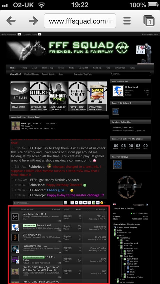Click the Ac3y user icon
The height and width of the screenshot is (284, 160).
(128, 269)
